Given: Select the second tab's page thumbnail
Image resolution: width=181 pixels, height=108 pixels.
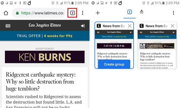Looking at the screenshot, I should (157, 49).
